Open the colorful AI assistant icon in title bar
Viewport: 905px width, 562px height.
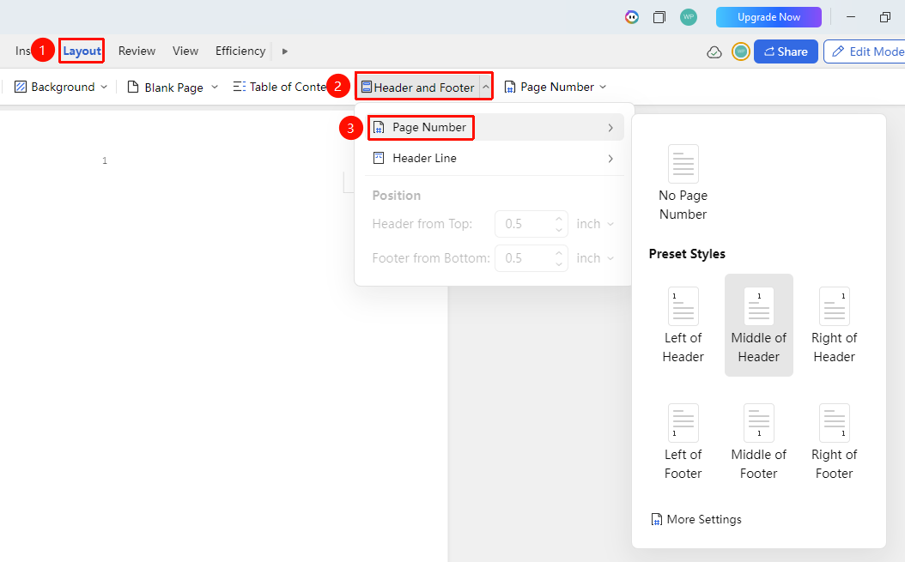[x=632, y=17]
